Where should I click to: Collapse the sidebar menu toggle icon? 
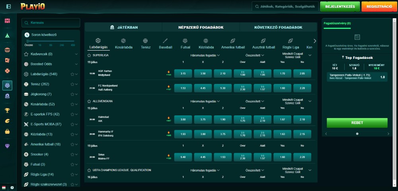[9, 7]
